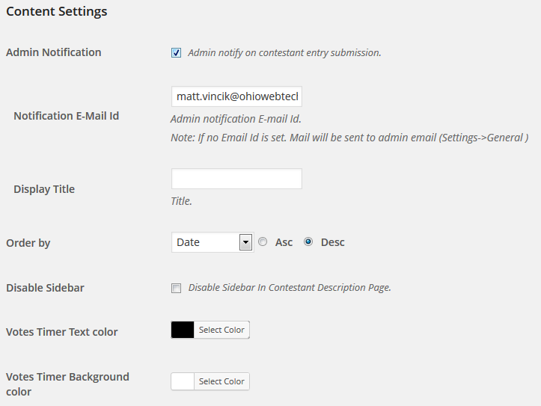Click the Display Title text field

coord(236,179)
